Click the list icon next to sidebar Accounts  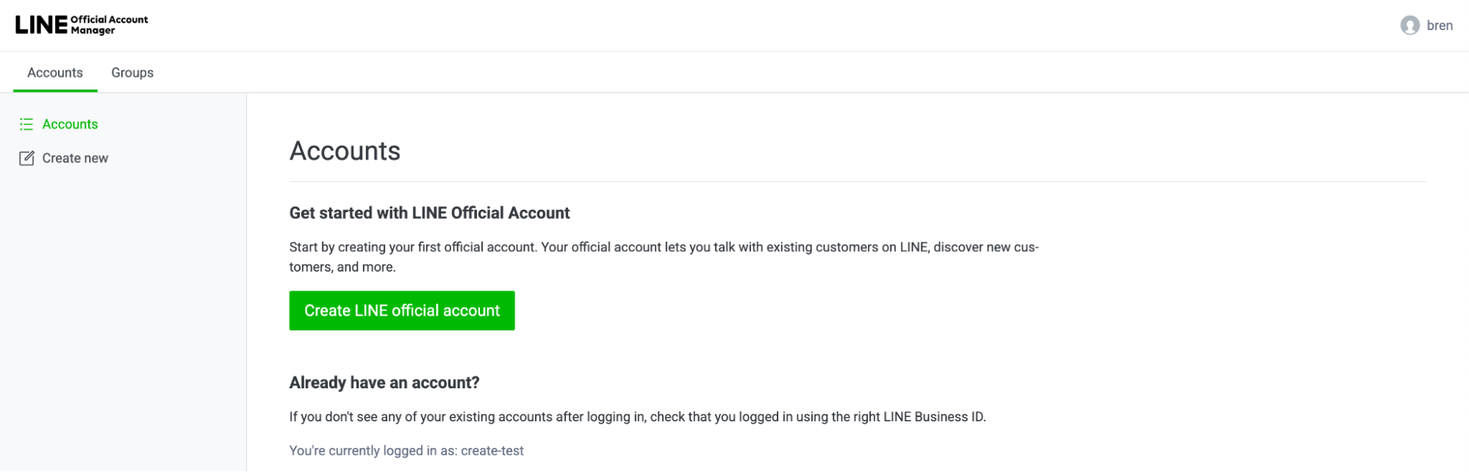(x=26, y=124)
